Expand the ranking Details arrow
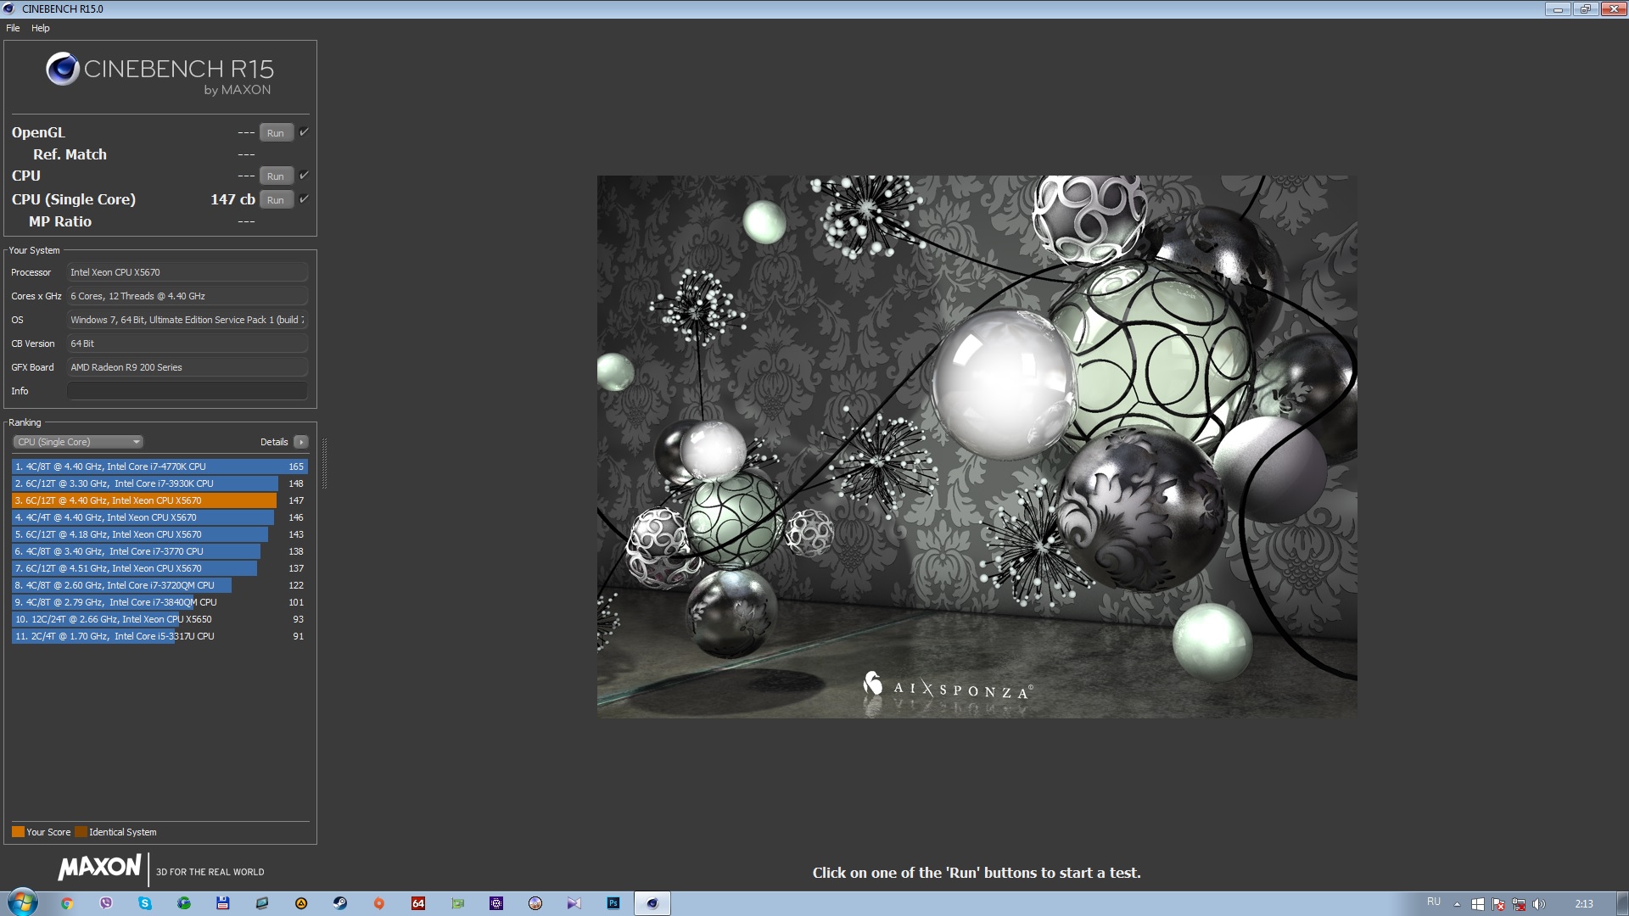 coord(301,442)
